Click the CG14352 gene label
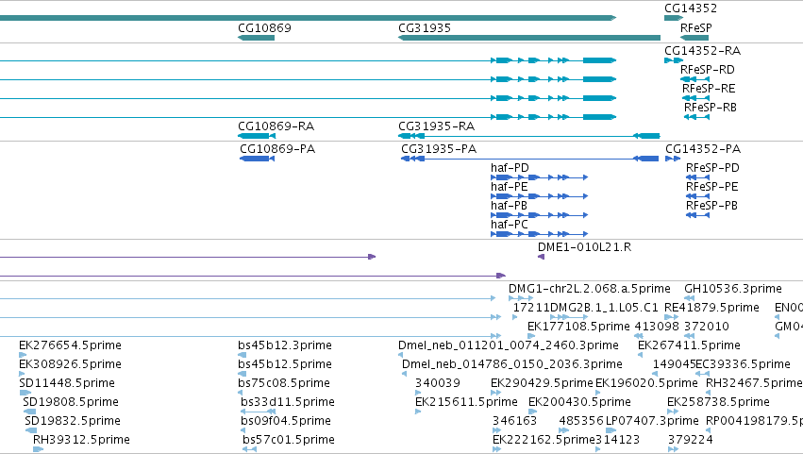 click(691, 8)
